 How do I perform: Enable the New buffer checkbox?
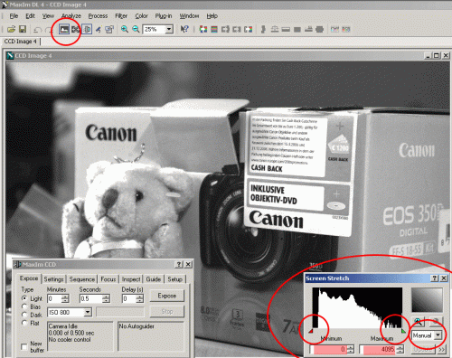pyautogui.click(x=24, y=347)
